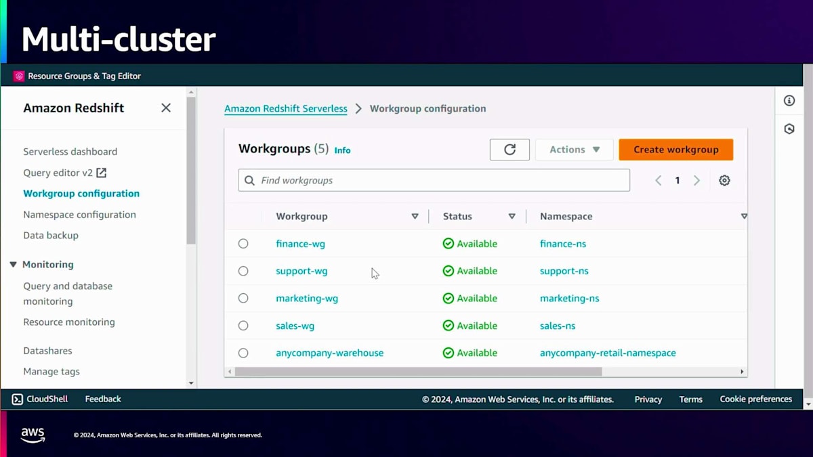Open the info panel icon on right
Image resolution: width=813 pixels, height=457 pixels.
coord(789,101)
